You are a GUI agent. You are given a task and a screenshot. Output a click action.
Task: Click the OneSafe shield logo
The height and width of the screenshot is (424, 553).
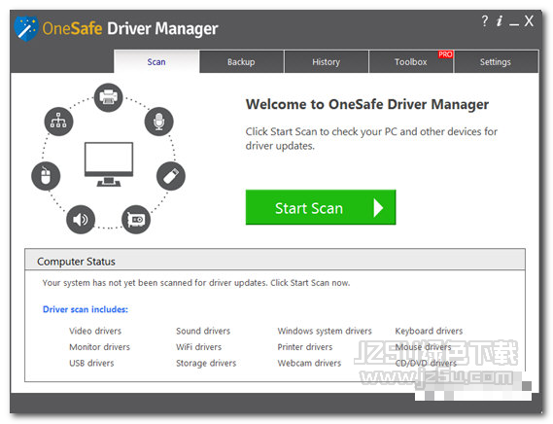pyautogui.click(x=26, y=28)
